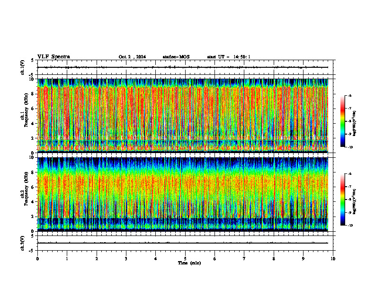Click the "6" tick on ch.1 frequency axis

tap(33, 109)
